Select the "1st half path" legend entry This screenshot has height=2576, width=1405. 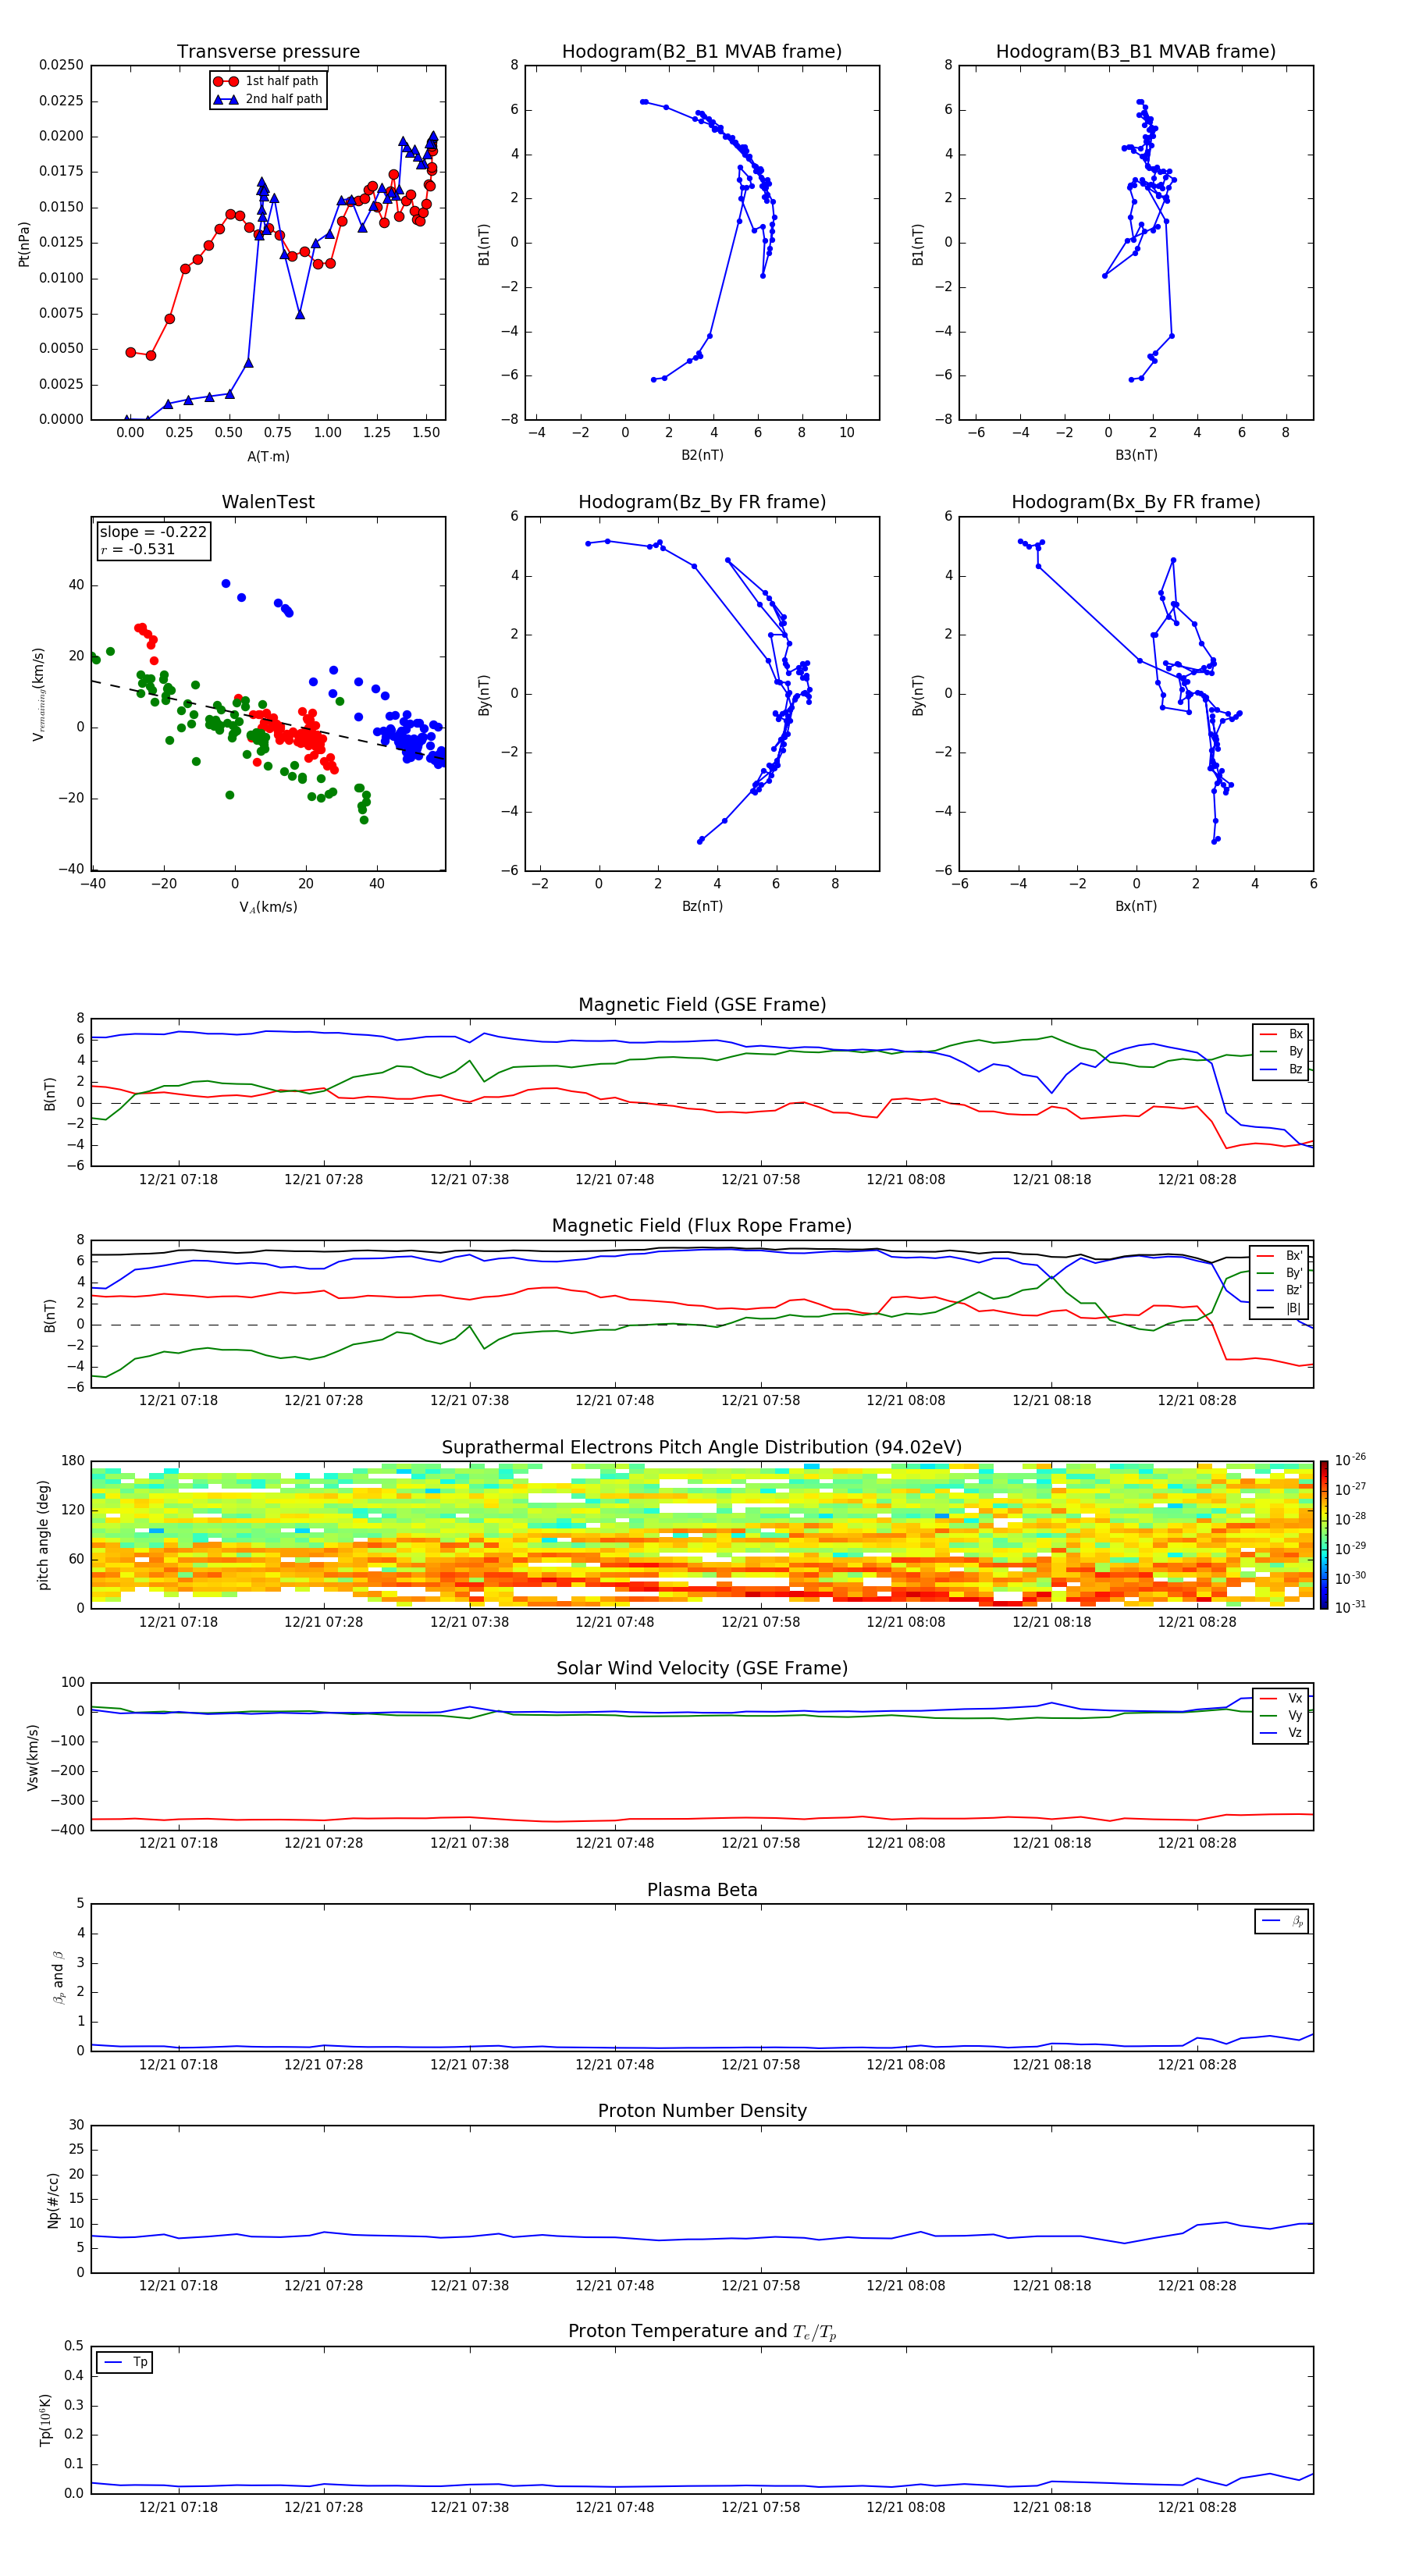tap(267, 81)
